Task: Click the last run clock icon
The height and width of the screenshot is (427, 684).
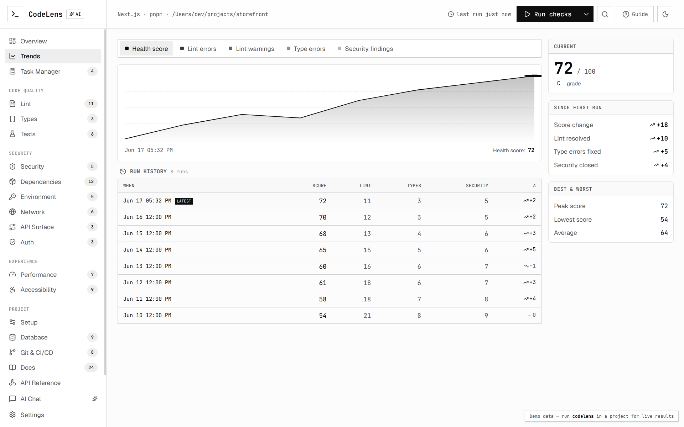Action: click(451, 14)
